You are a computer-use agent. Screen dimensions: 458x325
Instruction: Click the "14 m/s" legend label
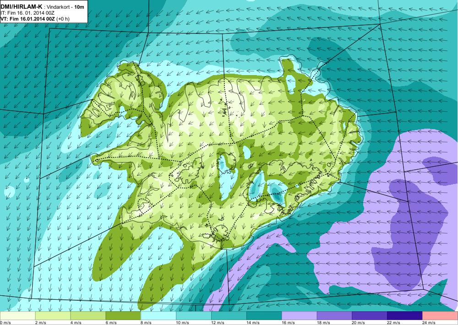pyautogui.click(x=253, y=323)
